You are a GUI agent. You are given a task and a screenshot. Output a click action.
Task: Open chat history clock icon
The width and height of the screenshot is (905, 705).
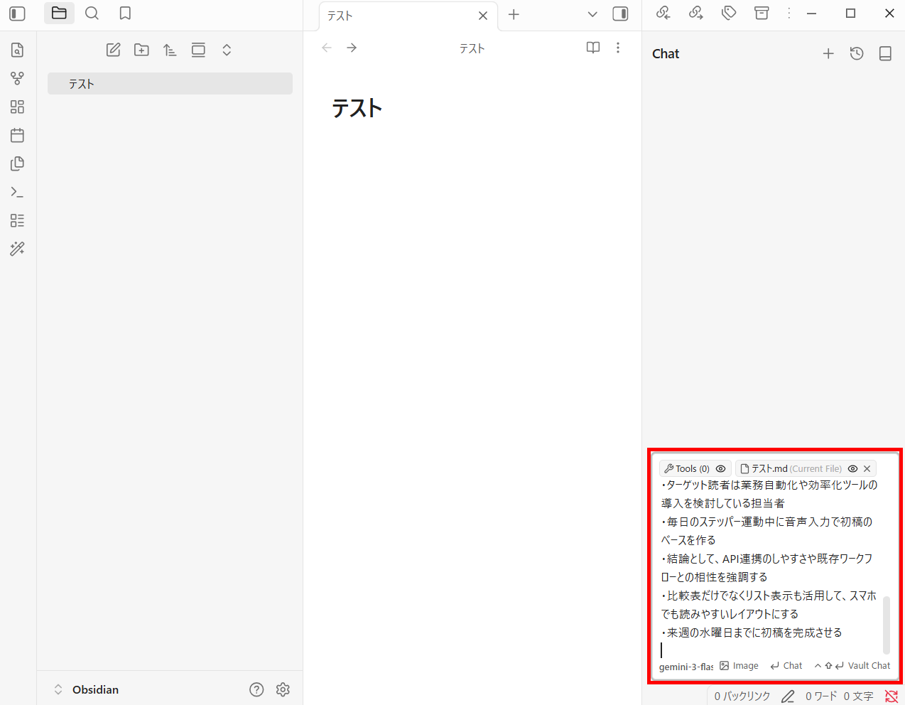(x=857, y=53)
